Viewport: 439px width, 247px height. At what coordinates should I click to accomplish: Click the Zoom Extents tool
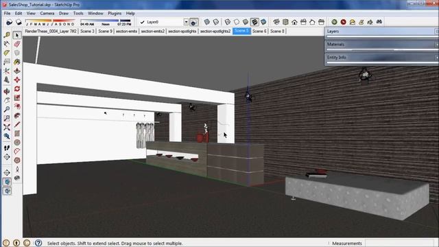[x=7, y=127]
